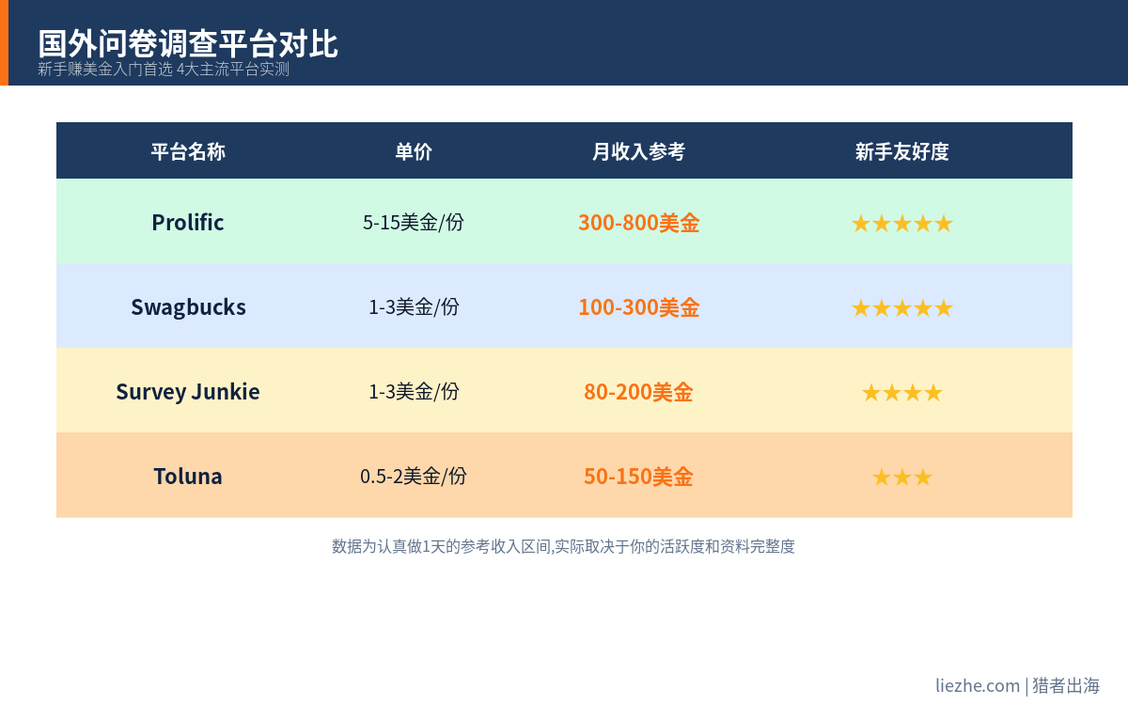Image resolution: width=1128 pixels, height=705 pixels.
Task: Select the 新手友好度 column header
Action: pos(902,151)
